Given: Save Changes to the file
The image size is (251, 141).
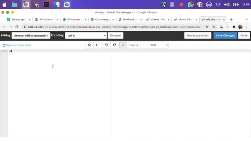Looking at the screenshot, I should coord(225,36).
